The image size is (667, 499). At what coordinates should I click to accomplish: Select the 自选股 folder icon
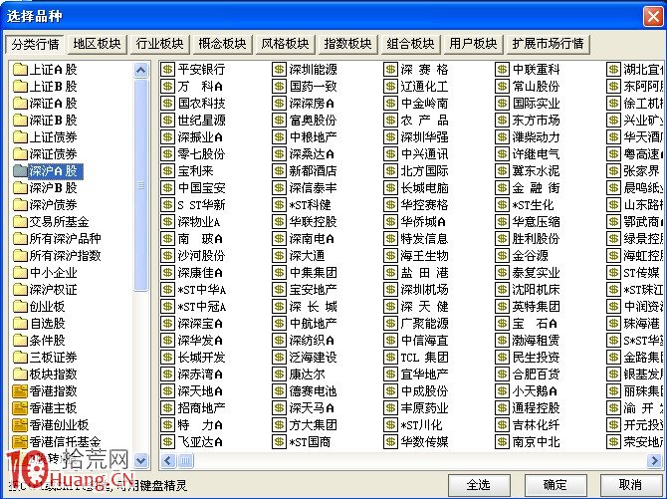click(20, 324)
